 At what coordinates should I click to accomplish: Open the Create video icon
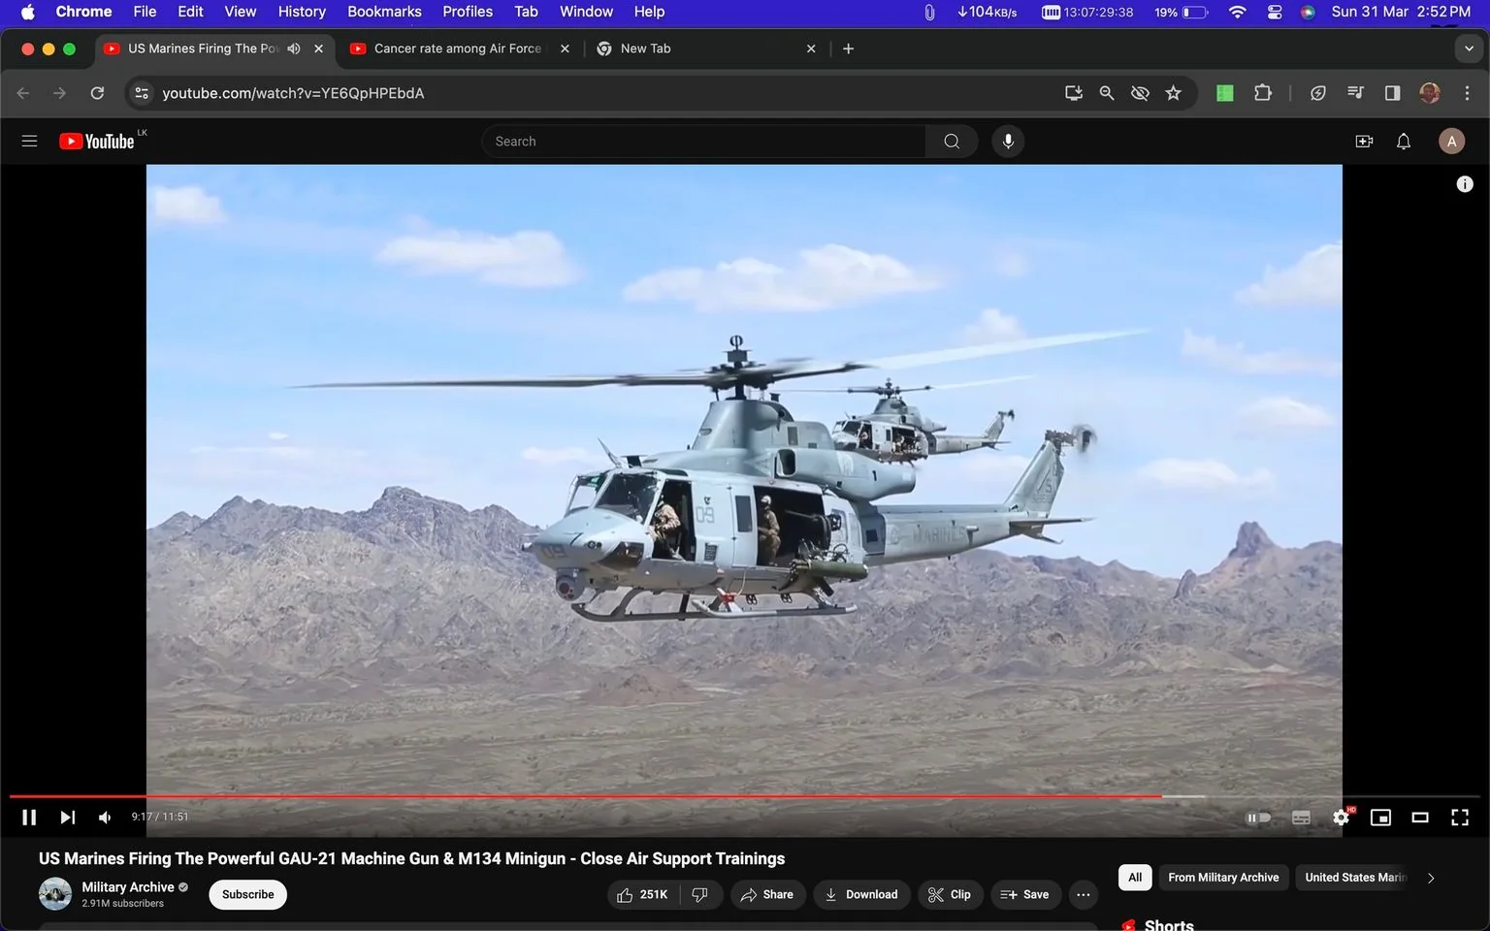(1364, 142)
